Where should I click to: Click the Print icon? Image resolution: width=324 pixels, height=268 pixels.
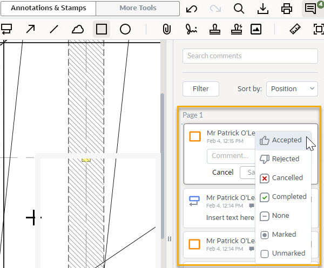[x=287, y=9]
